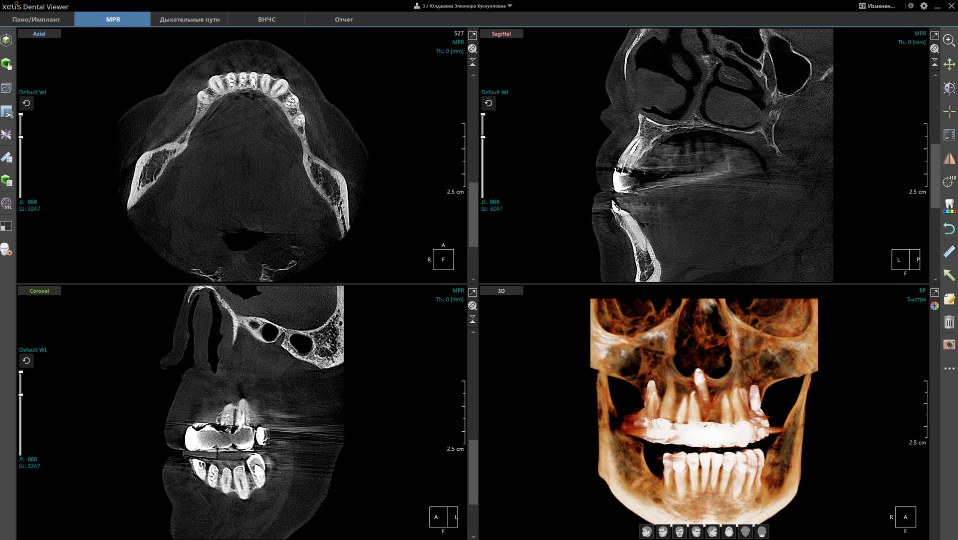Expand more tools with the three-dots button
The image size is (958, 540).
coord(949,369)
